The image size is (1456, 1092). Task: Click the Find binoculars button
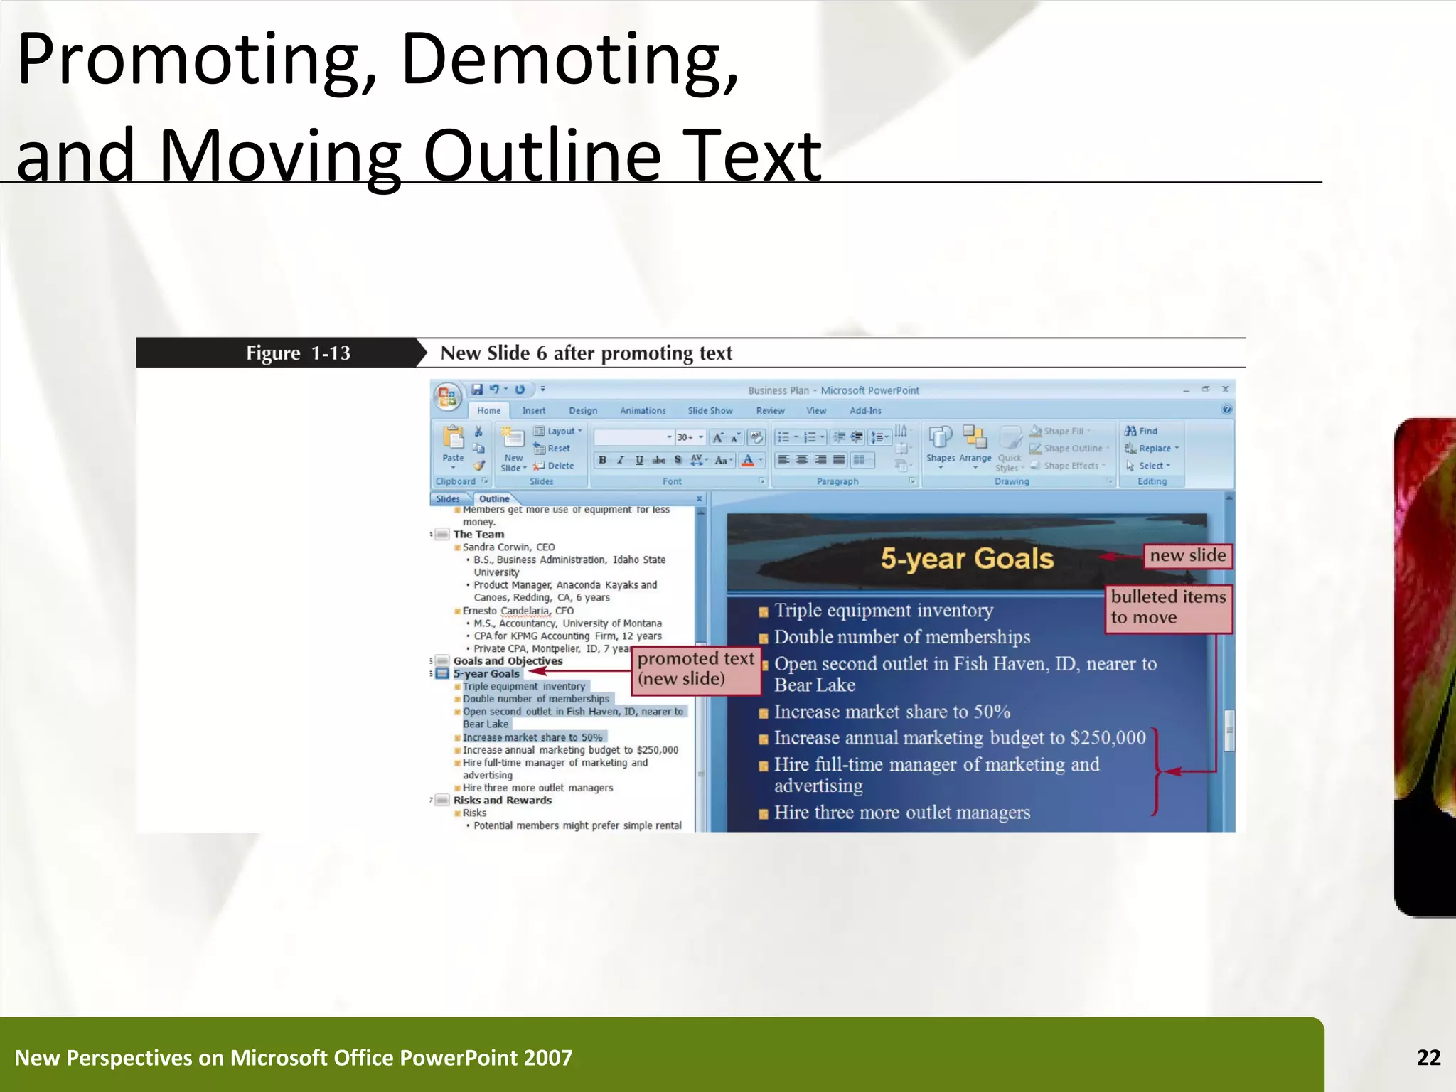click(x=1141, y=431)
